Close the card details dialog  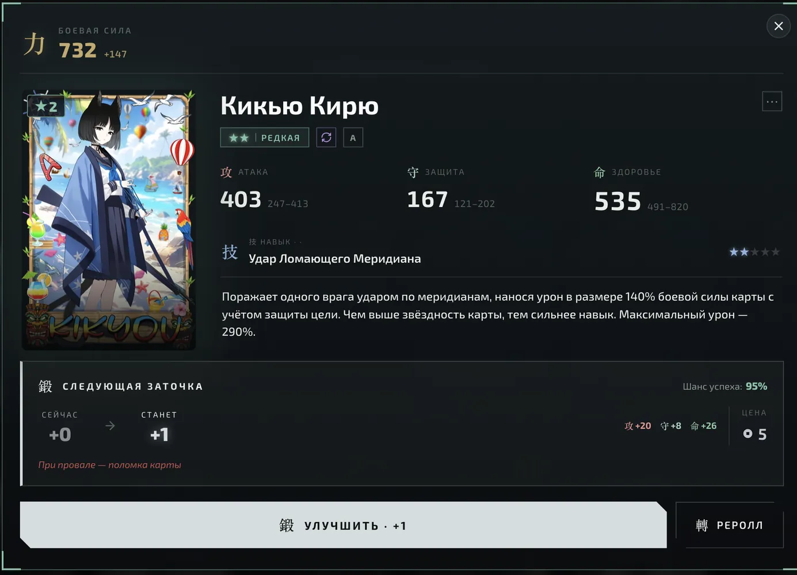click(779, 26)
